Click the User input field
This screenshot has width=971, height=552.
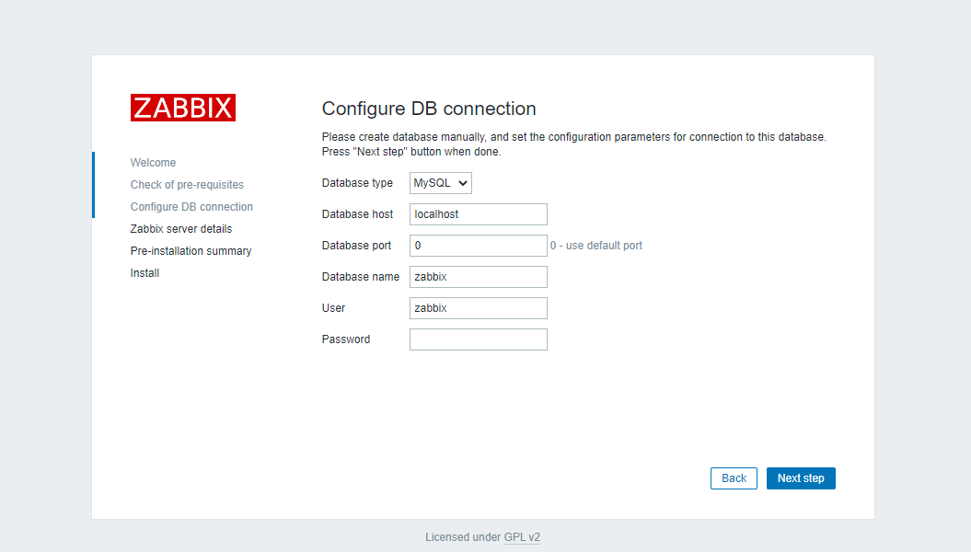click(478, 308)
